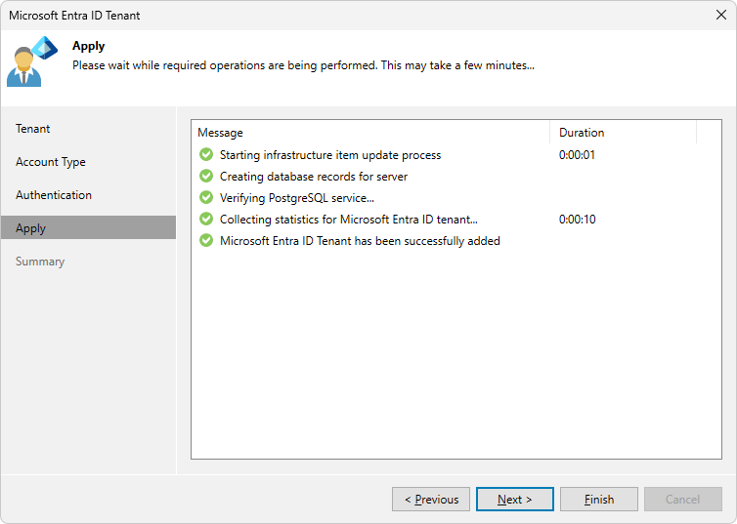Select 'Collecting statistics for Microsoft Entra ID tenant...' message
The height and width of the screenshot is (524, 737).
(349, 220)
